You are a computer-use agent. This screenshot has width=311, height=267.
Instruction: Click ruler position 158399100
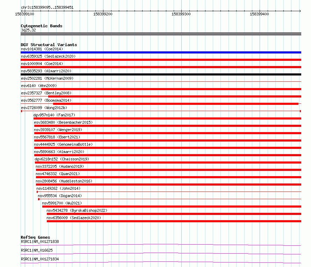24,14
